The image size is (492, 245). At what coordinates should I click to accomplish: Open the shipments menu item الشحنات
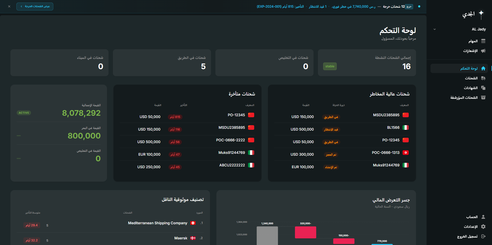(459, 78)
